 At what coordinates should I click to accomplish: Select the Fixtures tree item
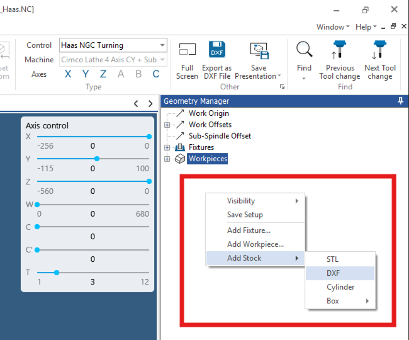point(201,147)
